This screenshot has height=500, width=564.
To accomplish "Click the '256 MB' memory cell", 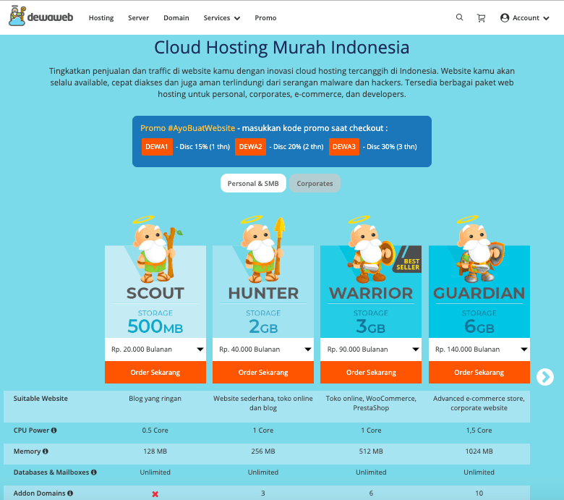I will pyautogui.click(x=263, y=451).
